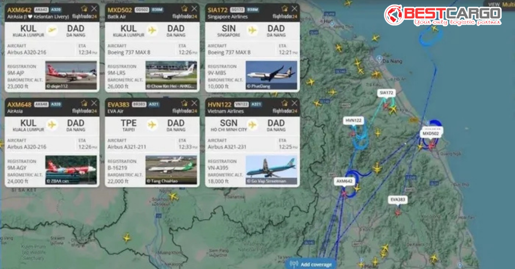Click the HVN122 flight label on the map

pos(354,121)
